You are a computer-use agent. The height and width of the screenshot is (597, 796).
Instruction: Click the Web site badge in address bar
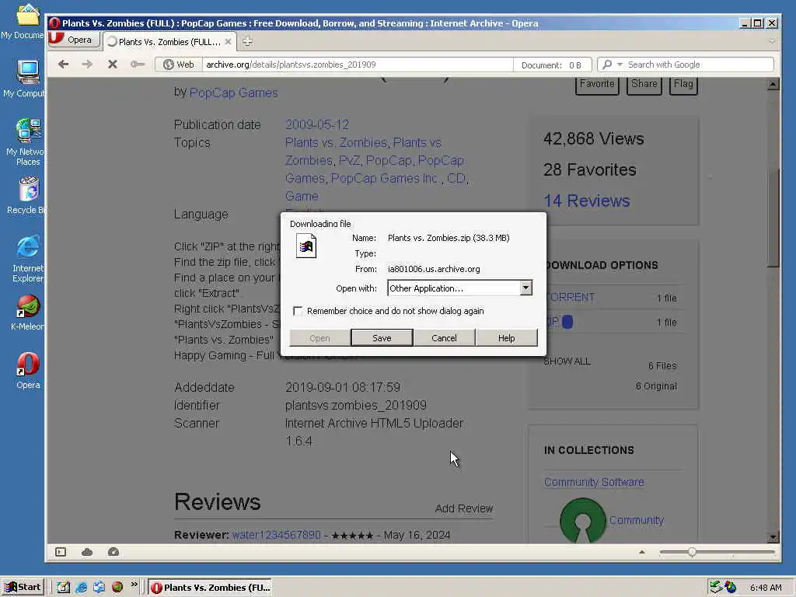[179, 65]
